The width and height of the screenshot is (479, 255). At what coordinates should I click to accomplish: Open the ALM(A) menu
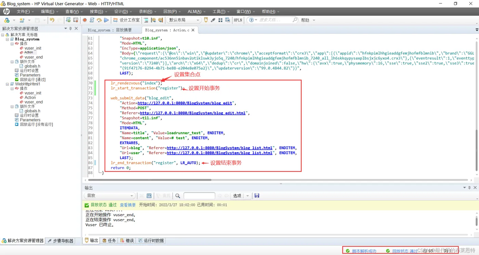194,12
